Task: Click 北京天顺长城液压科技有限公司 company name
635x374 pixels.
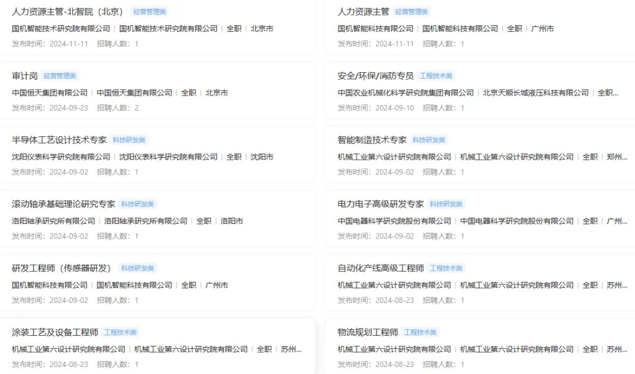Action: pos(536,93)
